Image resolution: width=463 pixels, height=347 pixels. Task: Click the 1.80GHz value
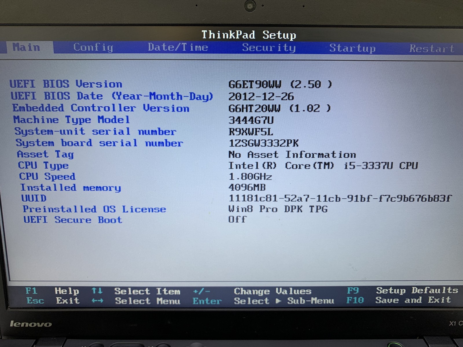[x=250, y=176]
